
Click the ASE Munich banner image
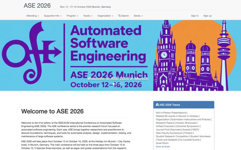[120, 56]
